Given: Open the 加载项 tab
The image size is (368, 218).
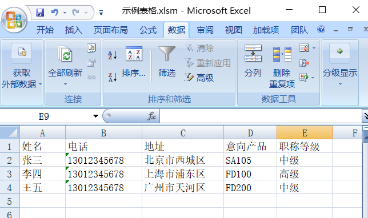Looking at the screenshot, I should pyautogui.click(x=266, y=30).
